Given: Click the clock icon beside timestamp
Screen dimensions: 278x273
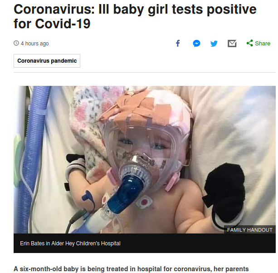Looking at the screenshot, I should (16, 43).
